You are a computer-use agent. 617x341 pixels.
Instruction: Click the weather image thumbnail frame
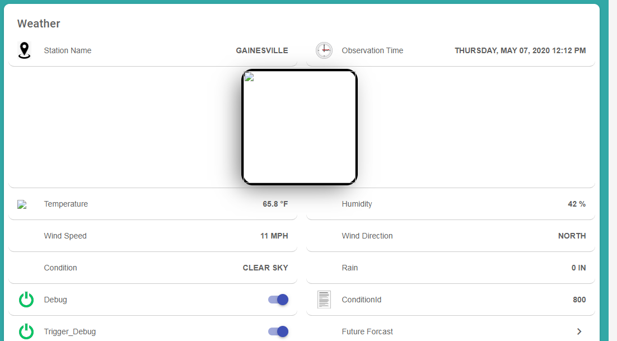300,127
